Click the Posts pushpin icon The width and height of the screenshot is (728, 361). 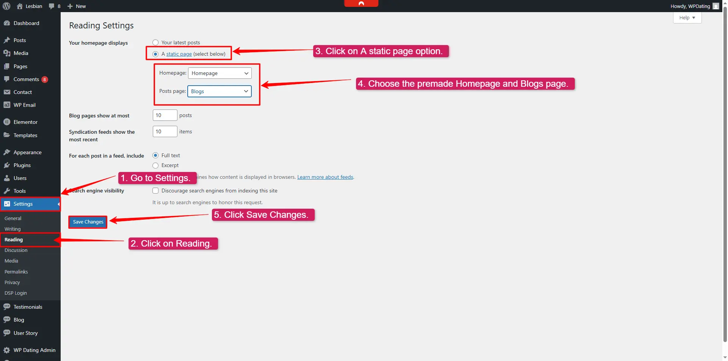coord(7,40)
